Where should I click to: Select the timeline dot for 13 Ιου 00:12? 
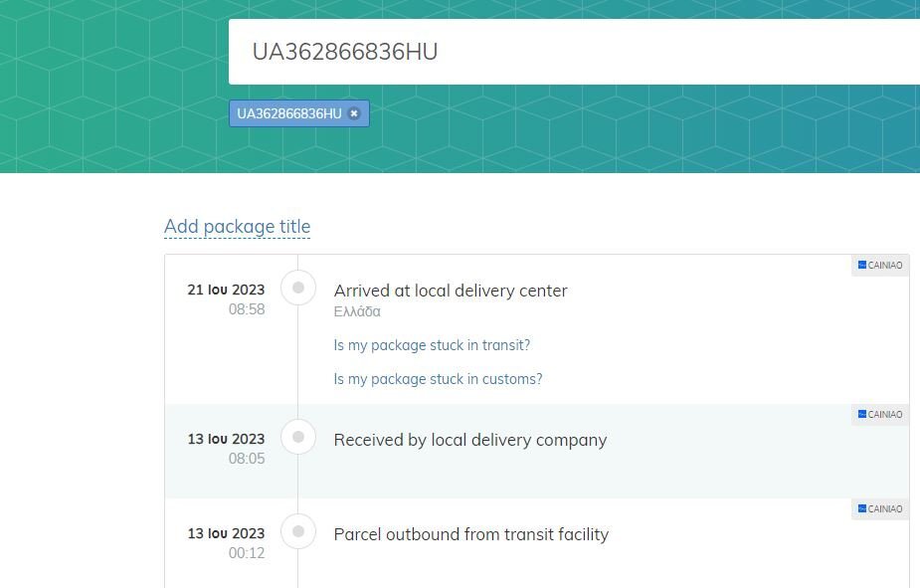point(298,531)
